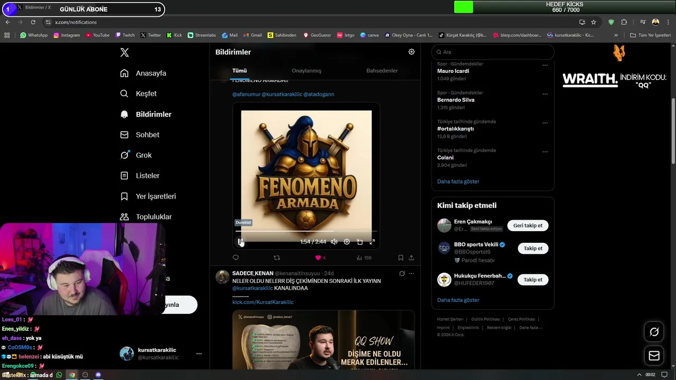This screenshot has height=380, width=676.
Task: Toggle video picture-in-picture mode
Action: coord(360,242)
